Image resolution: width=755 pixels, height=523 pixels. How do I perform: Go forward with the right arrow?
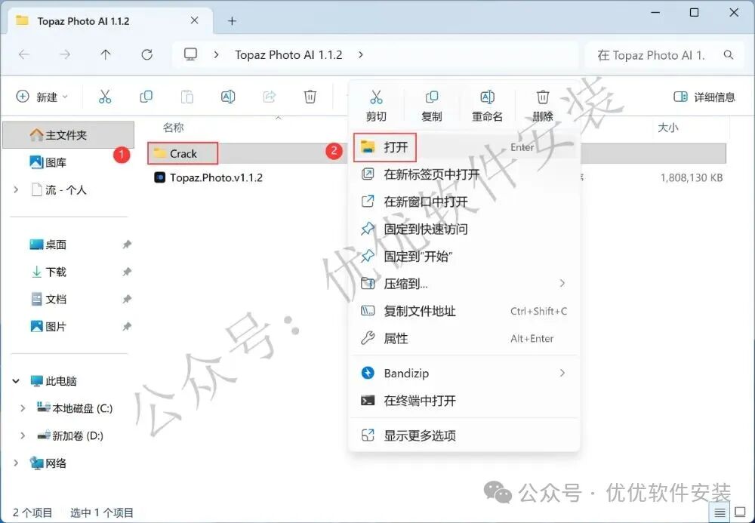point(64,55)
